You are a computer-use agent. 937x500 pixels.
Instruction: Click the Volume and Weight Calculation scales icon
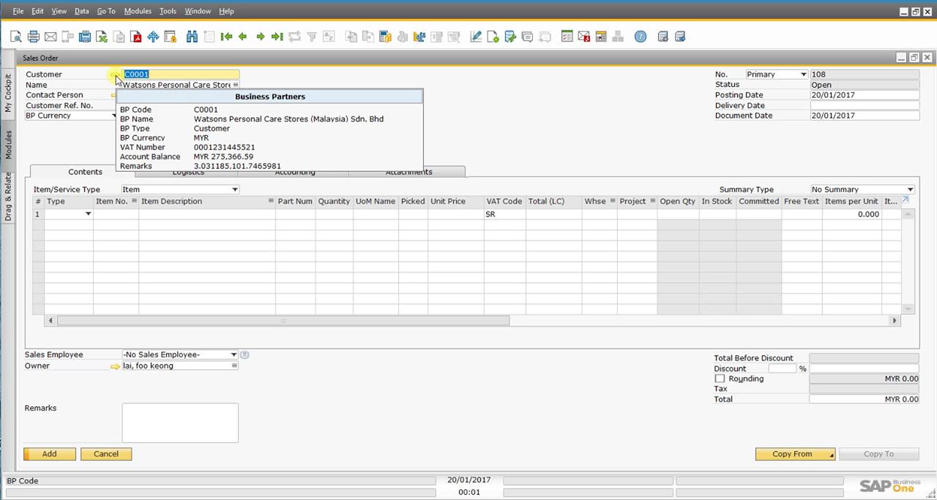(419, 37)
